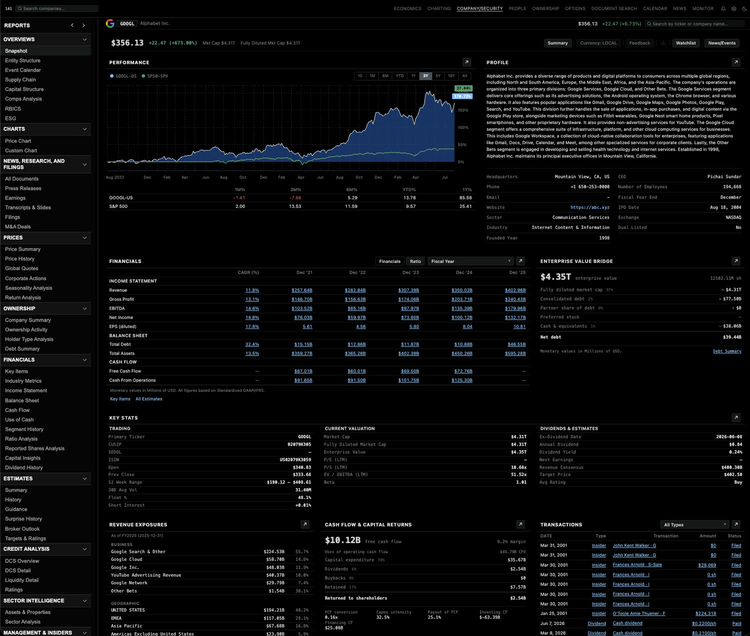750x636 pixels.
Task: Collapse the Prices sidebar section
Action: pos(84,237)
